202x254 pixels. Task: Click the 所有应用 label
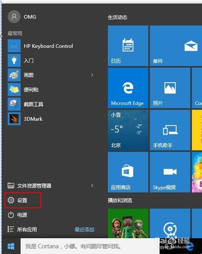(x=27, y=230)
